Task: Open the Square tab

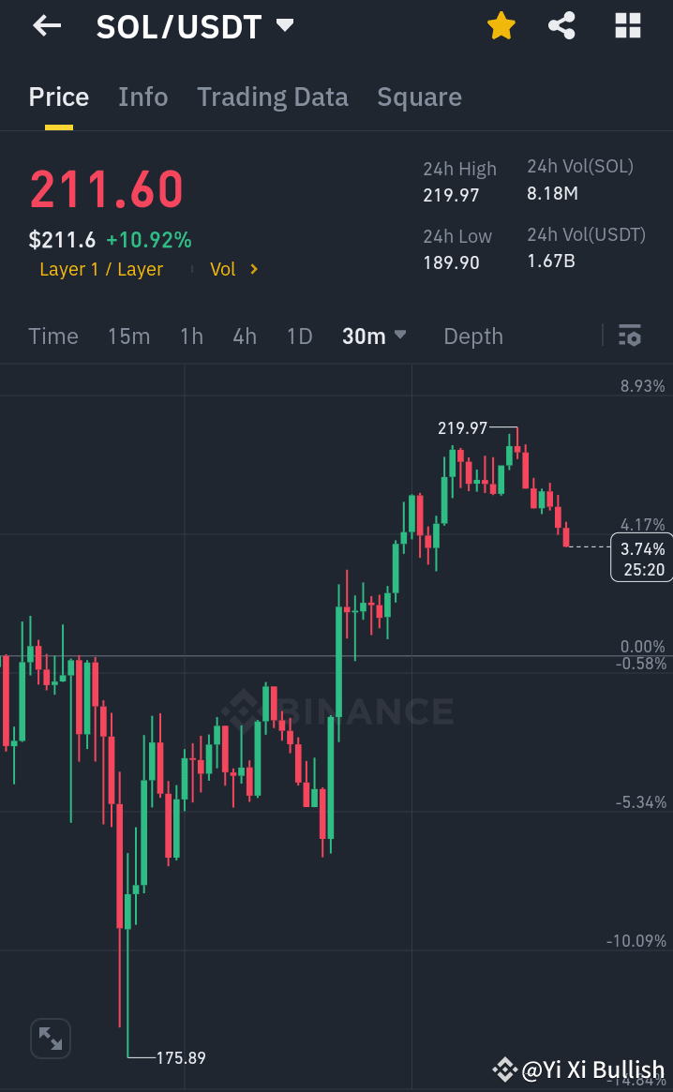Action: pos(419,97)
